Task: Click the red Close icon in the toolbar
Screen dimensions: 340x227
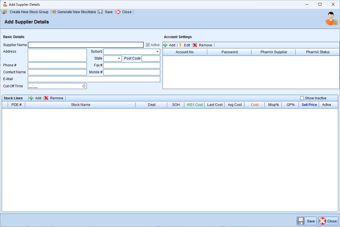Action: pos(118,12)
